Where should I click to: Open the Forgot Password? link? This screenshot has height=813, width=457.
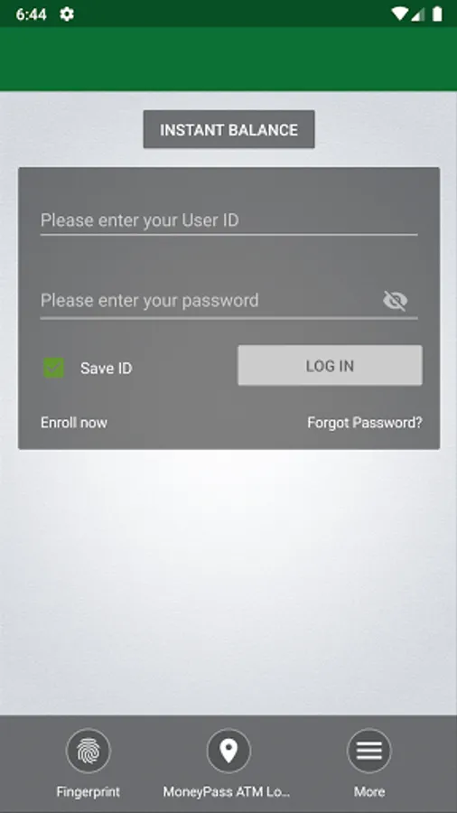tap(365, 423)
